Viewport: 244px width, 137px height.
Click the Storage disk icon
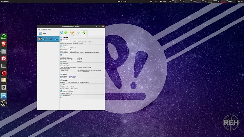61,64
